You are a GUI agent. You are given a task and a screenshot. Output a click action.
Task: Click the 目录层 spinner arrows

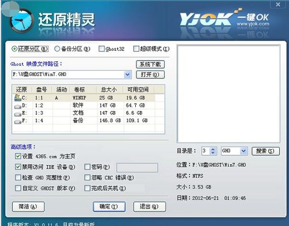tap(213, 151)
